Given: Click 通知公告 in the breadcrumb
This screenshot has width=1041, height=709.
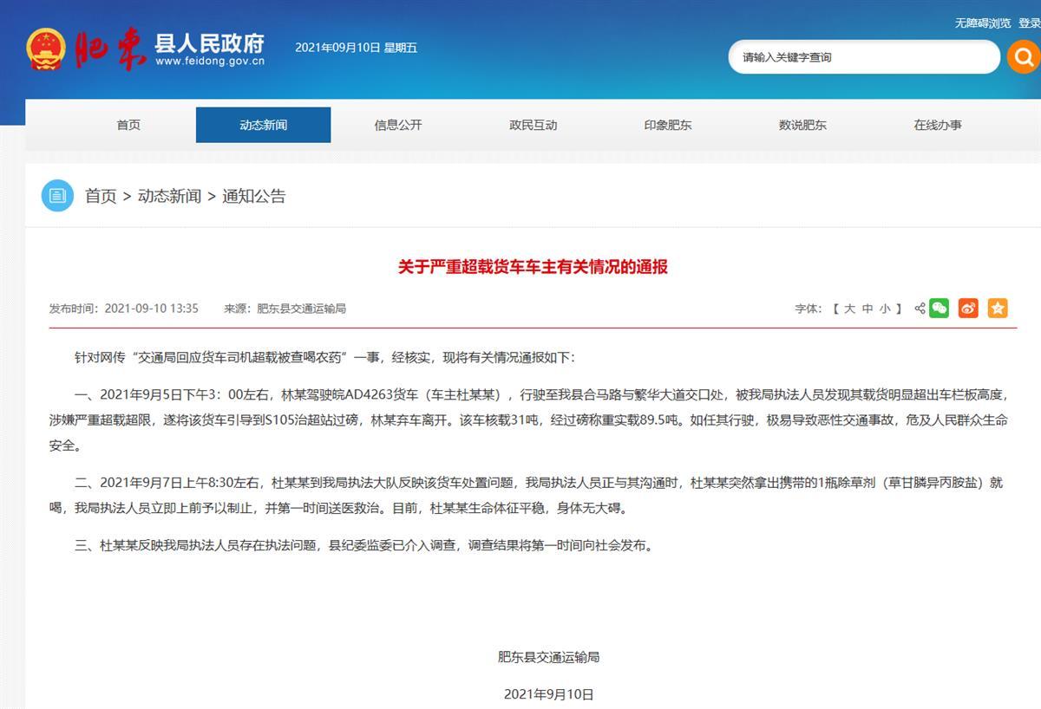Looking at the screenshot, I should [x=253, y=196].
